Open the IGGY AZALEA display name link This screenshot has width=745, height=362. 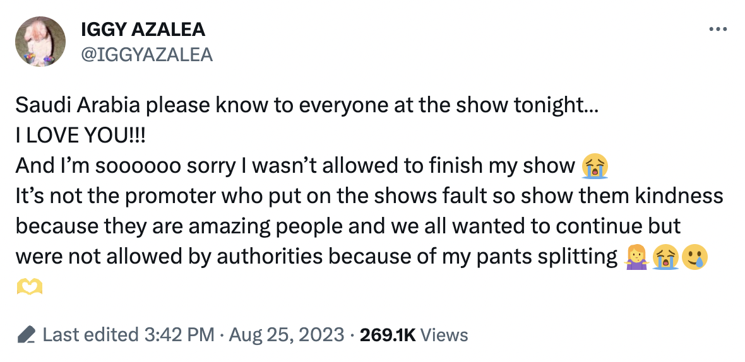click(143, 30)
